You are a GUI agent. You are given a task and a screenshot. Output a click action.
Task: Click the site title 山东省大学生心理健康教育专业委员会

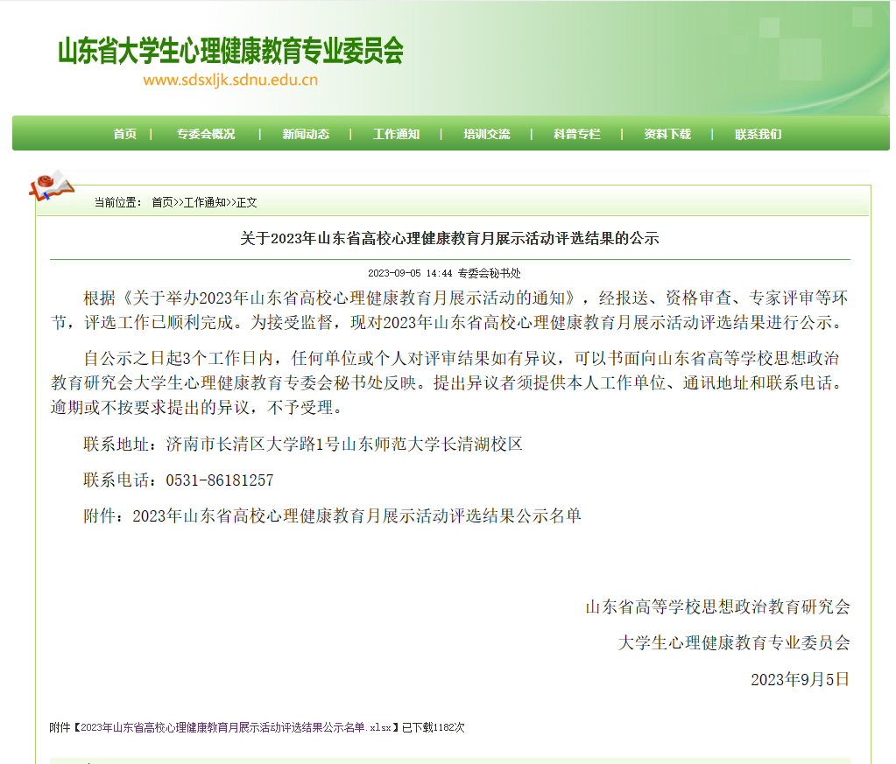pyautogui.click(x=231, y=50)
